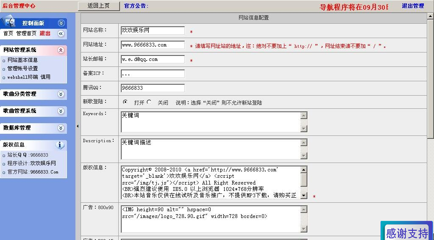Select 打开 radio for 新歌登陆

[125, 102]
